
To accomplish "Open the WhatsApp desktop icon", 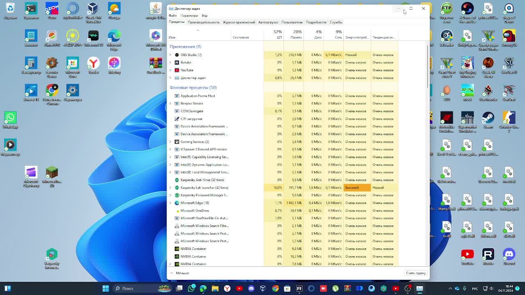I will (10, 120).
